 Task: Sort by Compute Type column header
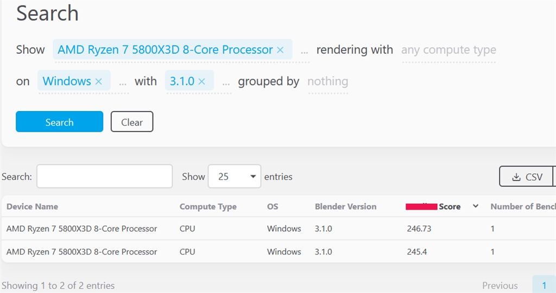[x=208, y=206]
